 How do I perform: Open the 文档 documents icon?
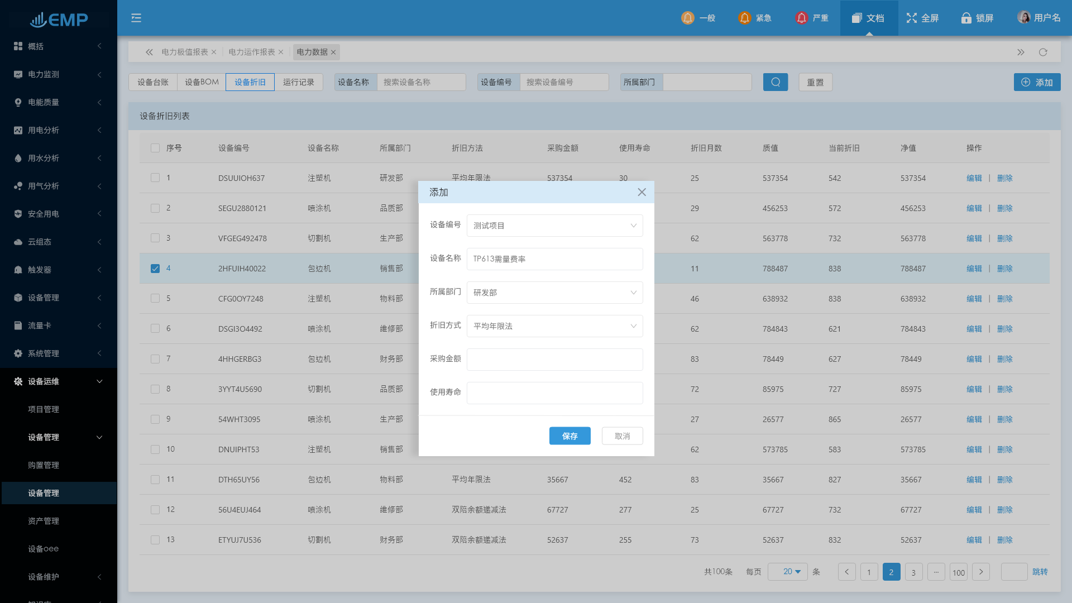point(857,18)
